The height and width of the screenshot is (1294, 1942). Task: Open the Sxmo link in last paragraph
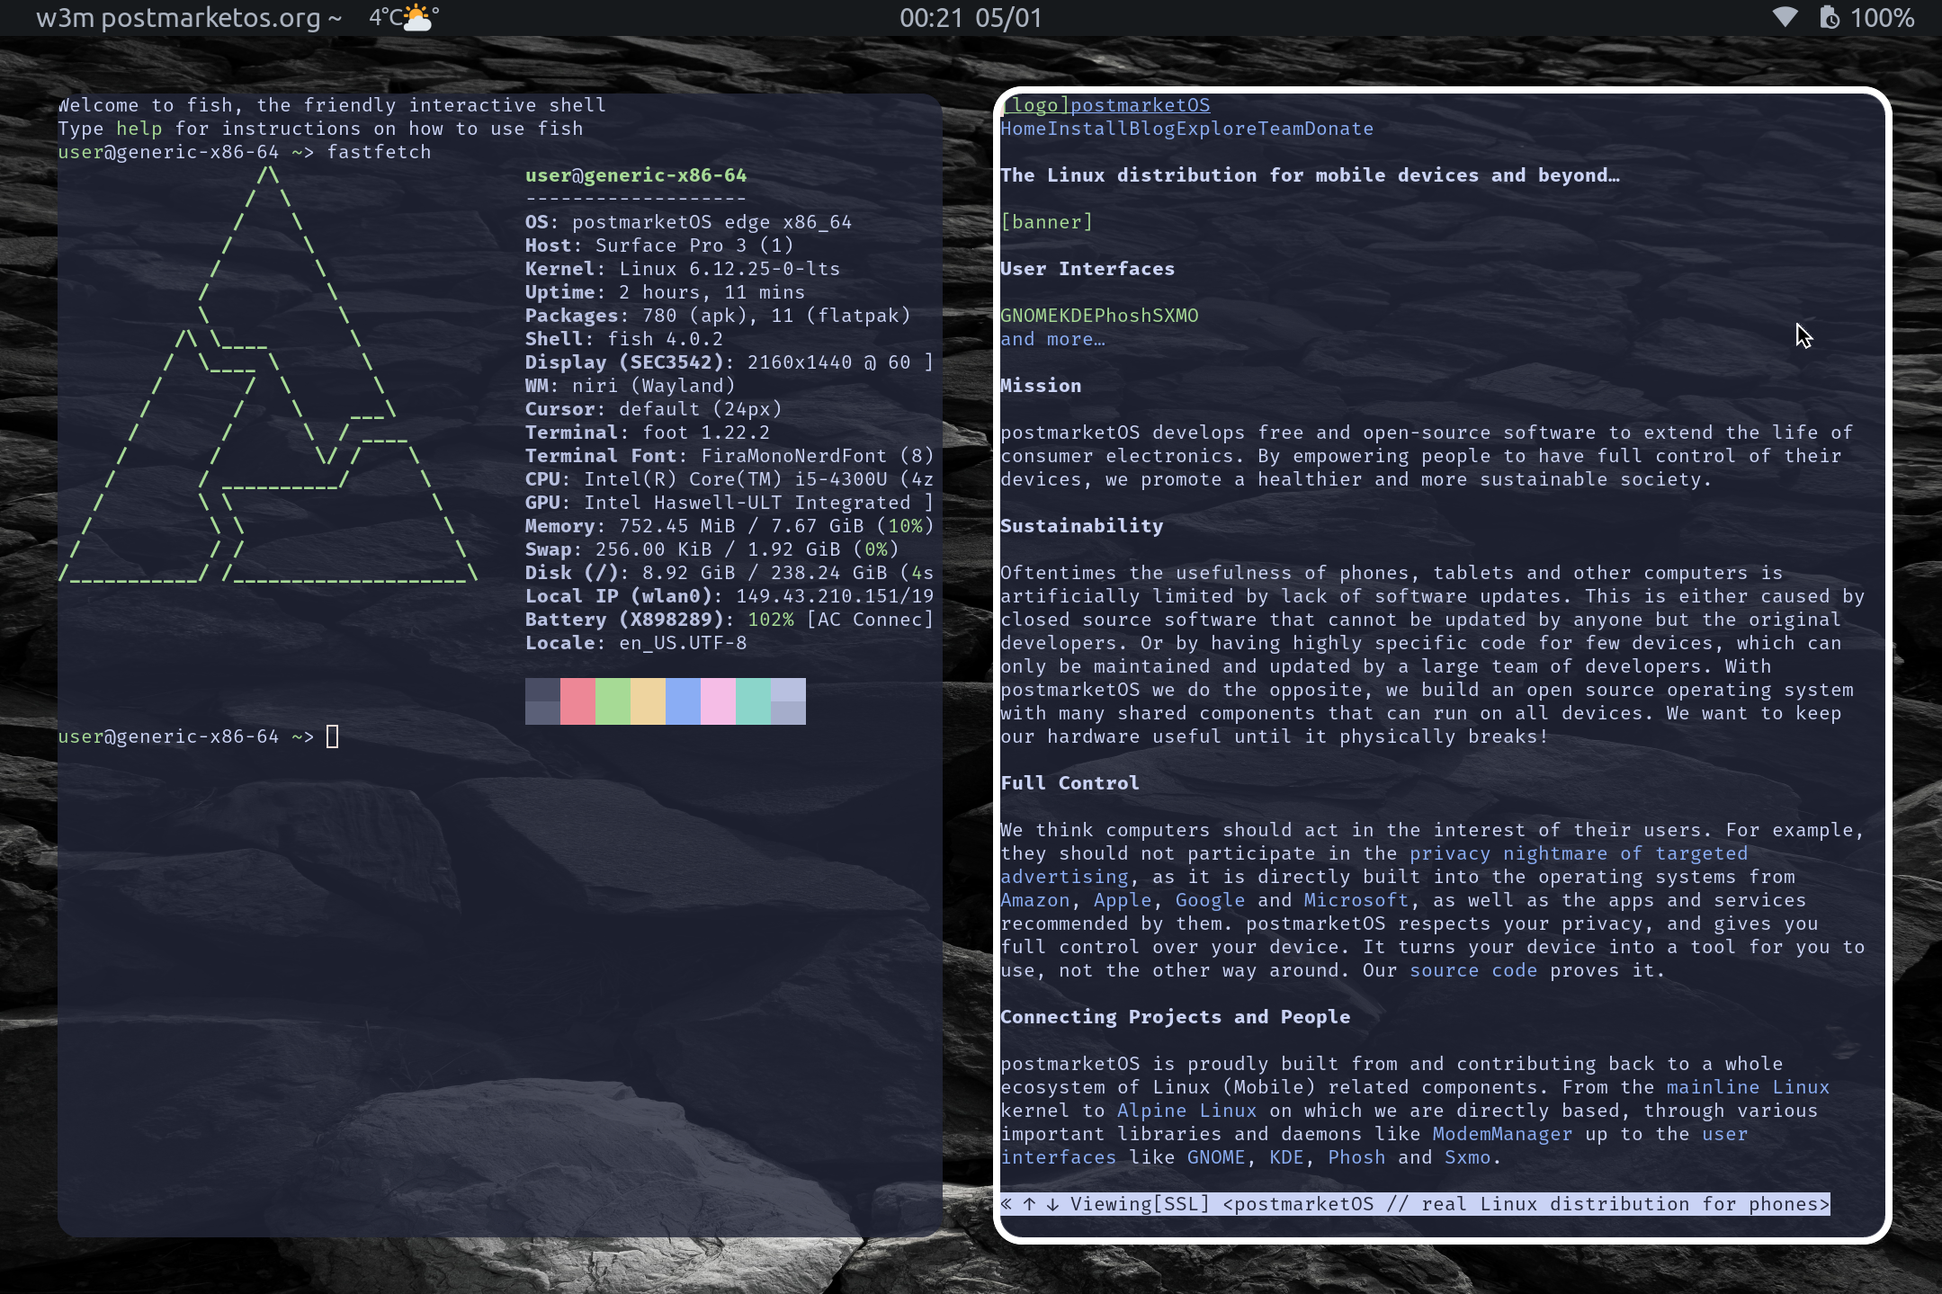click(1468, 1157)
